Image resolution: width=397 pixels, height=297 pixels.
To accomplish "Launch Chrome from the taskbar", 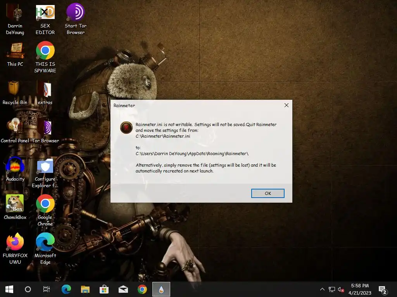I will coord(142,289).
